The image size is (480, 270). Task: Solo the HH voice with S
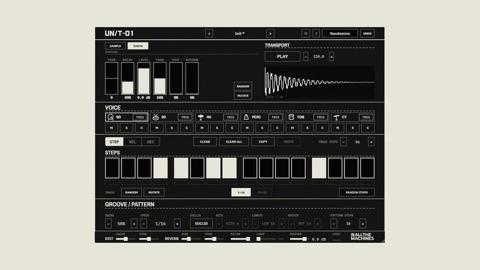click(x=217, y=127)
